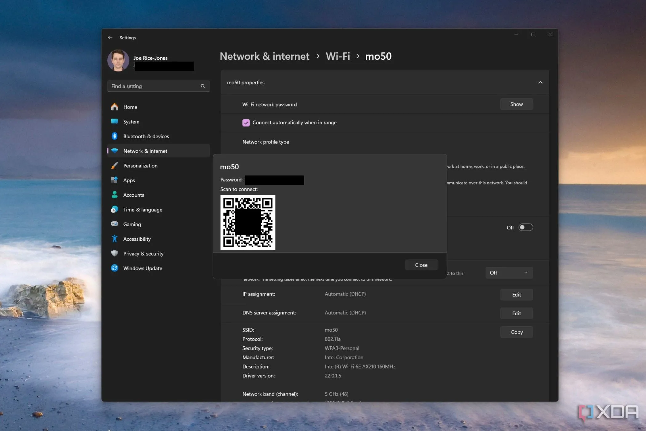
Task: Open Gaming settings controller icon
Action: pos(114,224)
